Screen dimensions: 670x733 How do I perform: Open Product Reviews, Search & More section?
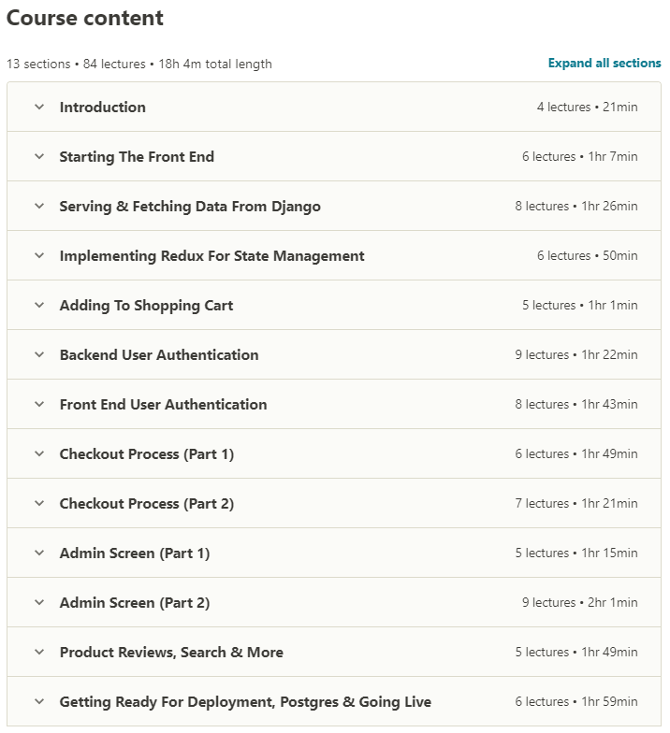171,653
